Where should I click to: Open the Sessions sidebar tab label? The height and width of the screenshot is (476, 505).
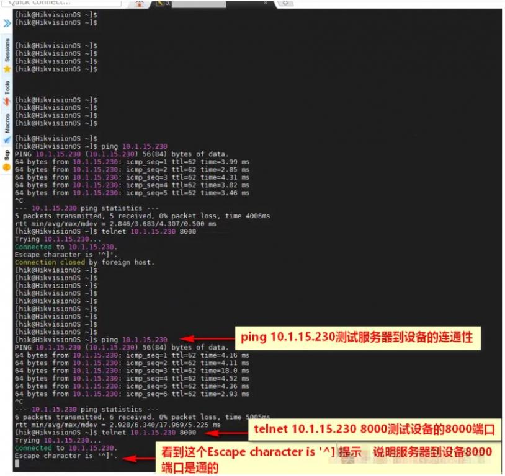click(7, 50)
